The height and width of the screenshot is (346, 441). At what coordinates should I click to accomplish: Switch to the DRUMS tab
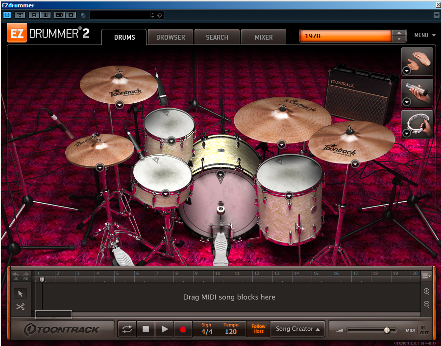(124, 37)
